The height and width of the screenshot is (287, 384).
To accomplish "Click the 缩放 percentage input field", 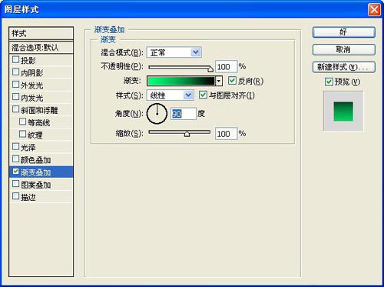I will pos(227,134).
